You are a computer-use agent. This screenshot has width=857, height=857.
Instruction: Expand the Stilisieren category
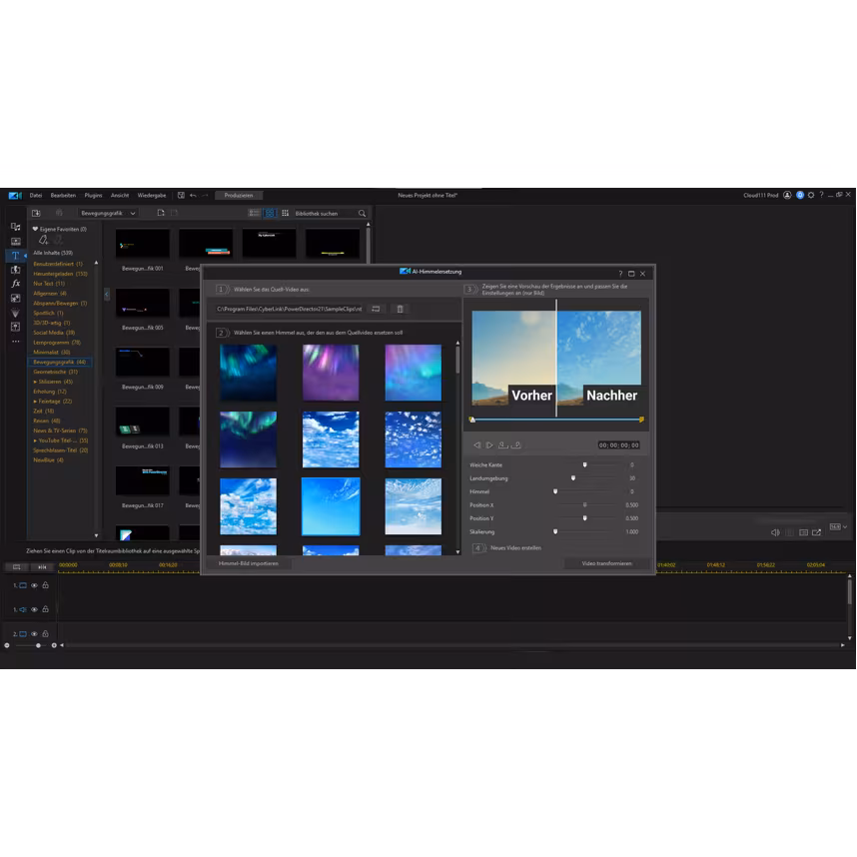(x=35, y=382)
